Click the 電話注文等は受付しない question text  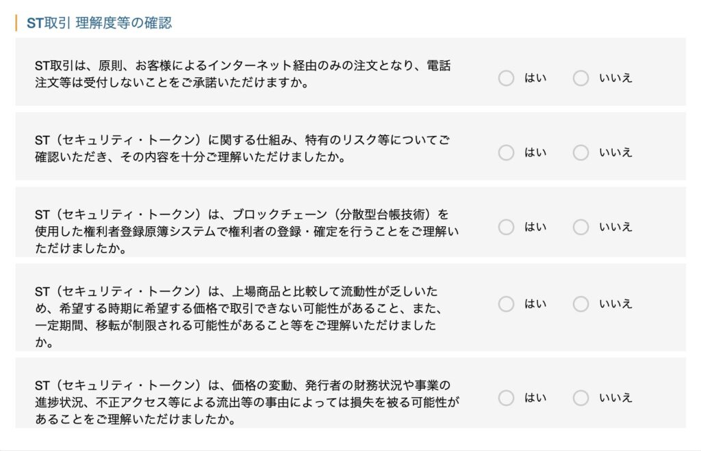tap(243, 74)
